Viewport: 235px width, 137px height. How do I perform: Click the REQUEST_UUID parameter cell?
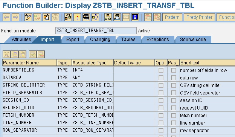(x=29, y=108)
